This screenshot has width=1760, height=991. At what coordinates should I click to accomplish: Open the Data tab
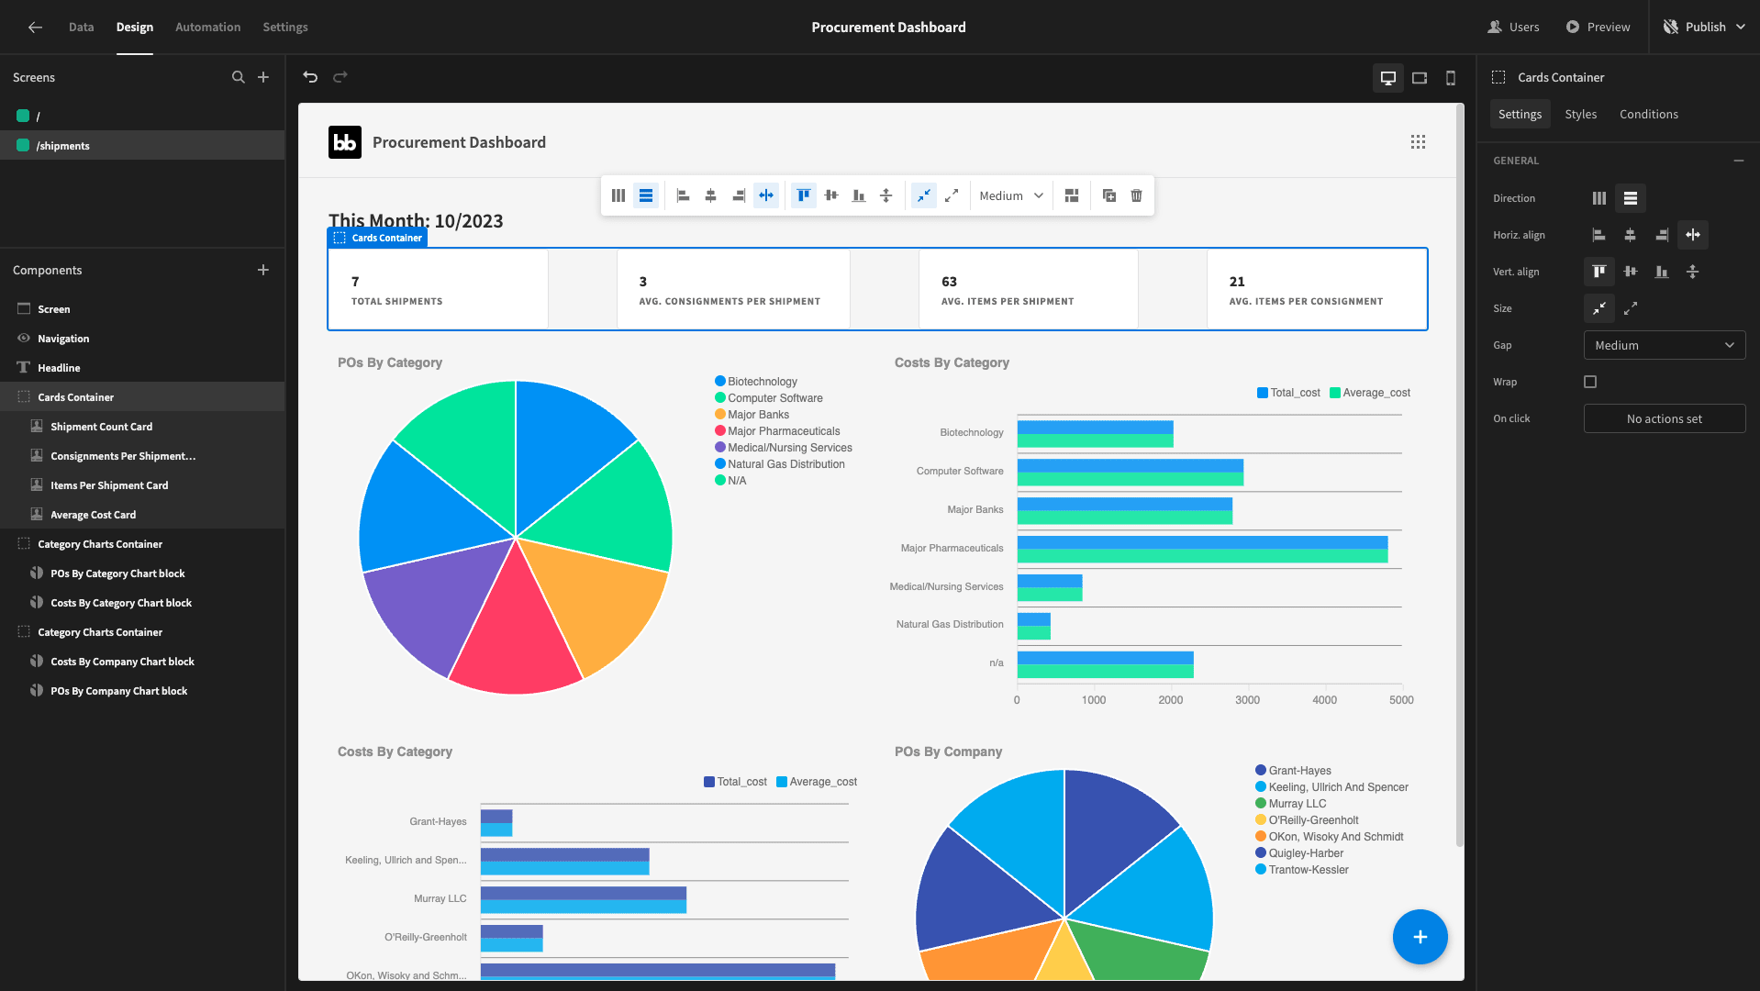[x=81, y=27]
